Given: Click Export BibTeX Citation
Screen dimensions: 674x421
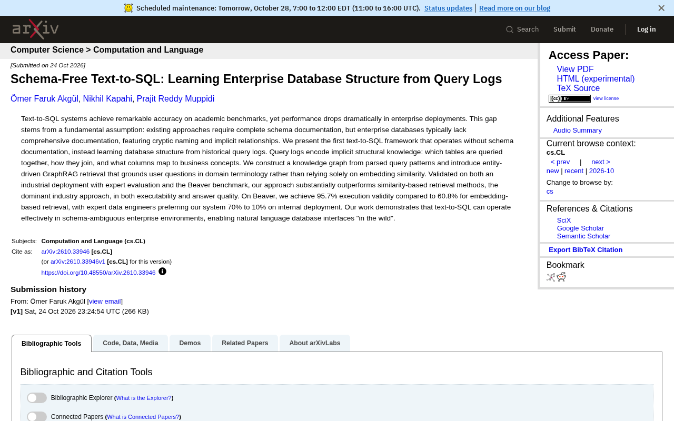Looking at the screenshot, I should click(586, 250).
